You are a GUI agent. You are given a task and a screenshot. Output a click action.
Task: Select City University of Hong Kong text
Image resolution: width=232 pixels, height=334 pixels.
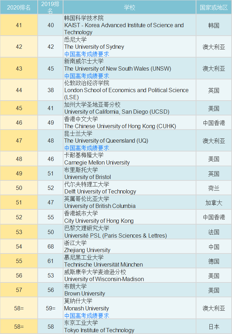[99, 221]
